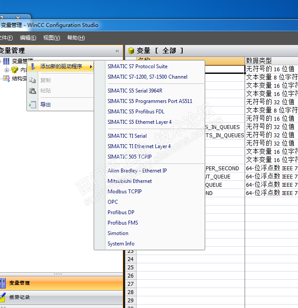Click first 64-位浮点数 IEEE cell
298x308 pixels.
coord(272,169)
